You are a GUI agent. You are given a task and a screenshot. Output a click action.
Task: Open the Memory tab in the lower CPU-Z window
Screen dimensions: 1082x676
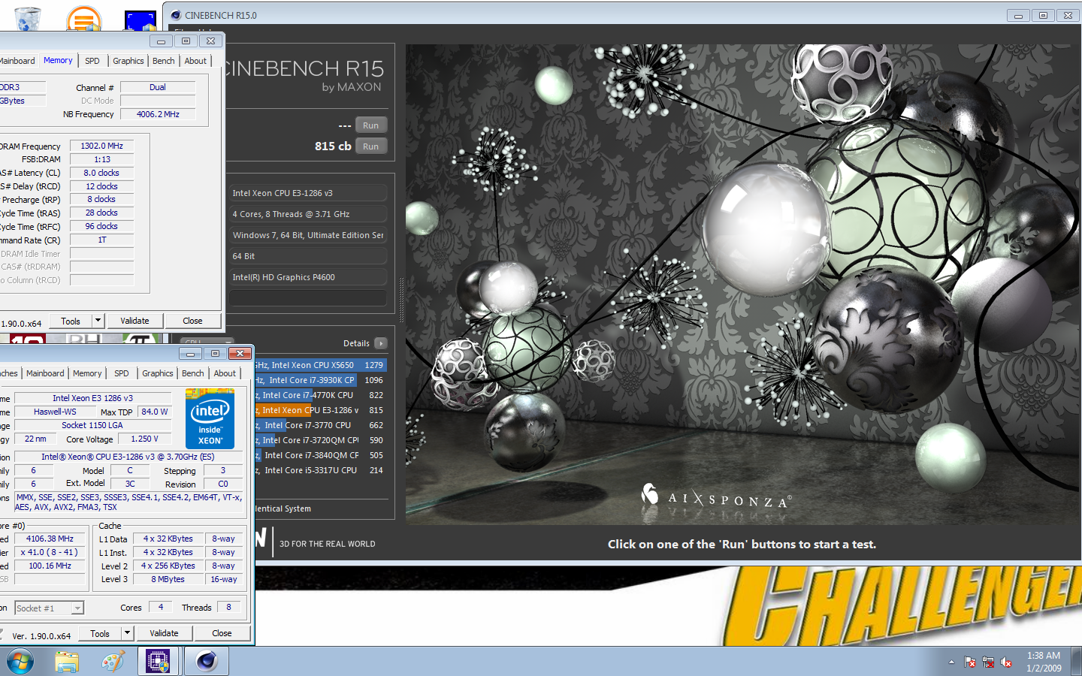point(87,373)
